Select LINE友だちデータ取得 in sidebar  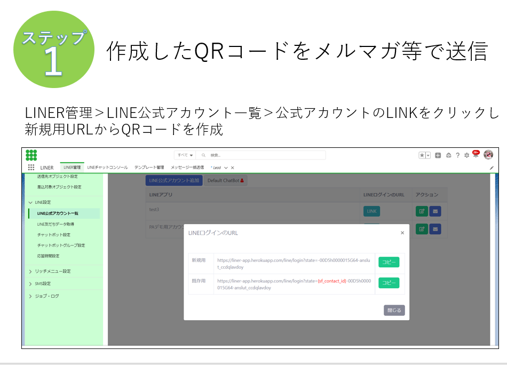(56, 224)
